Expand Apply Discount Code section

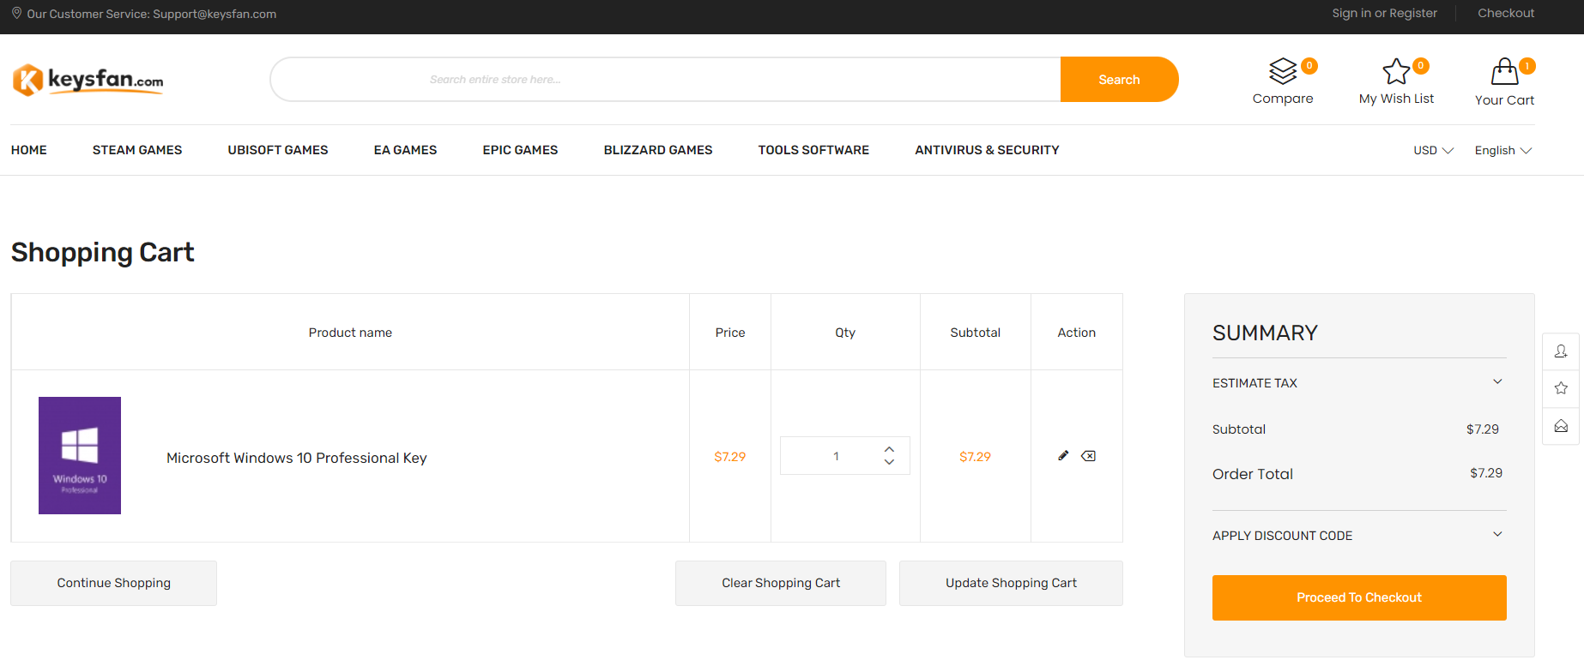coord(1497,535)
